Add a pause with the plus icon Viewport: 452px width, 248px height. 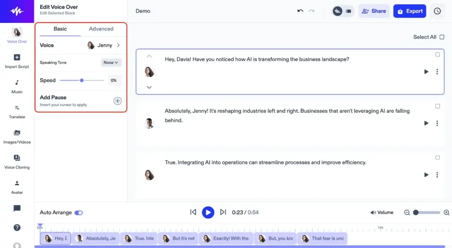tap(117, 101)
